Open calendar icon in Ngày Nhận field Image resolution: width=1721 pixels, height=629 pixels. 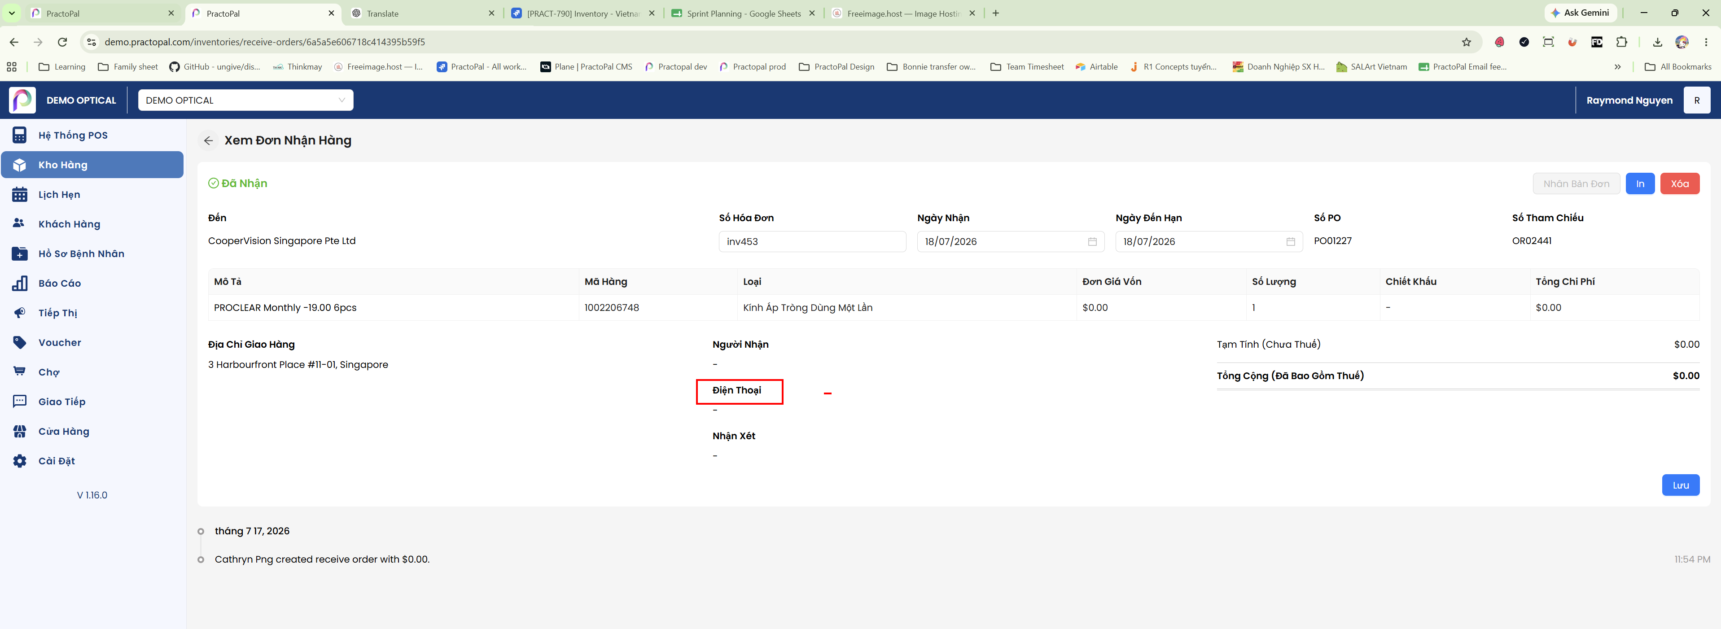(x=1092, y=242)
